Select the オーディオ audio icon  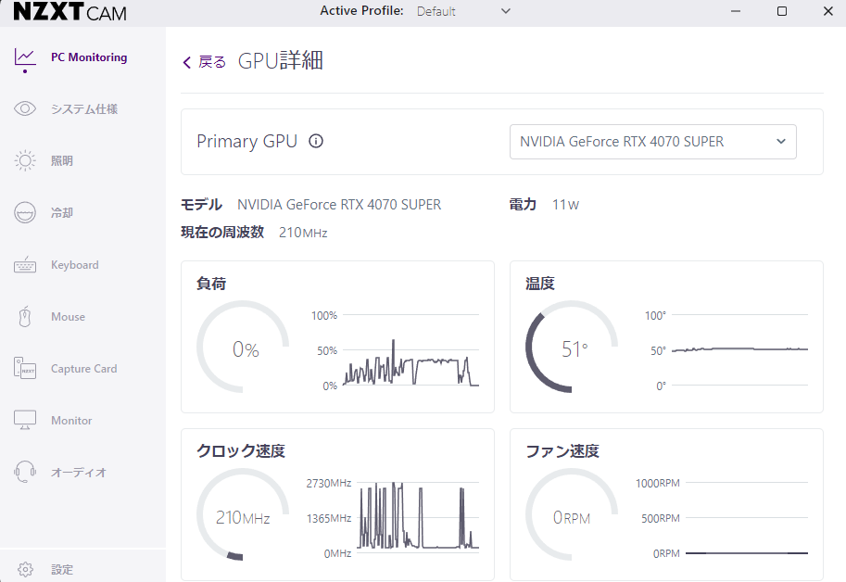[x=25, y=472]
